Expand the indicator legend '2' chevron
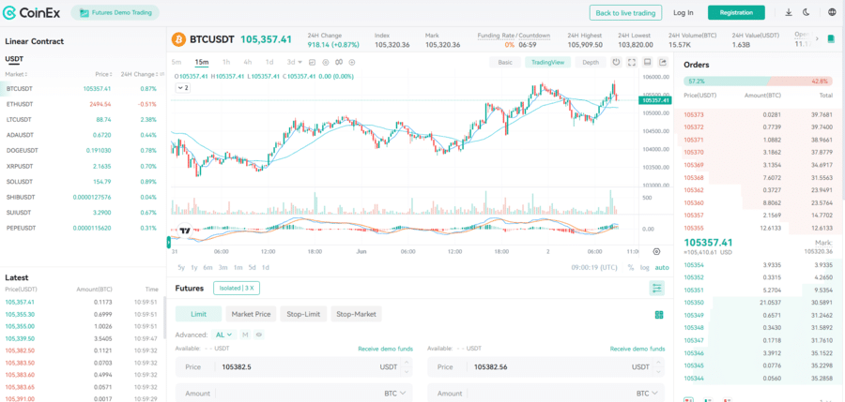This screenshot has width=845, height=402. (x=183, y=88)
